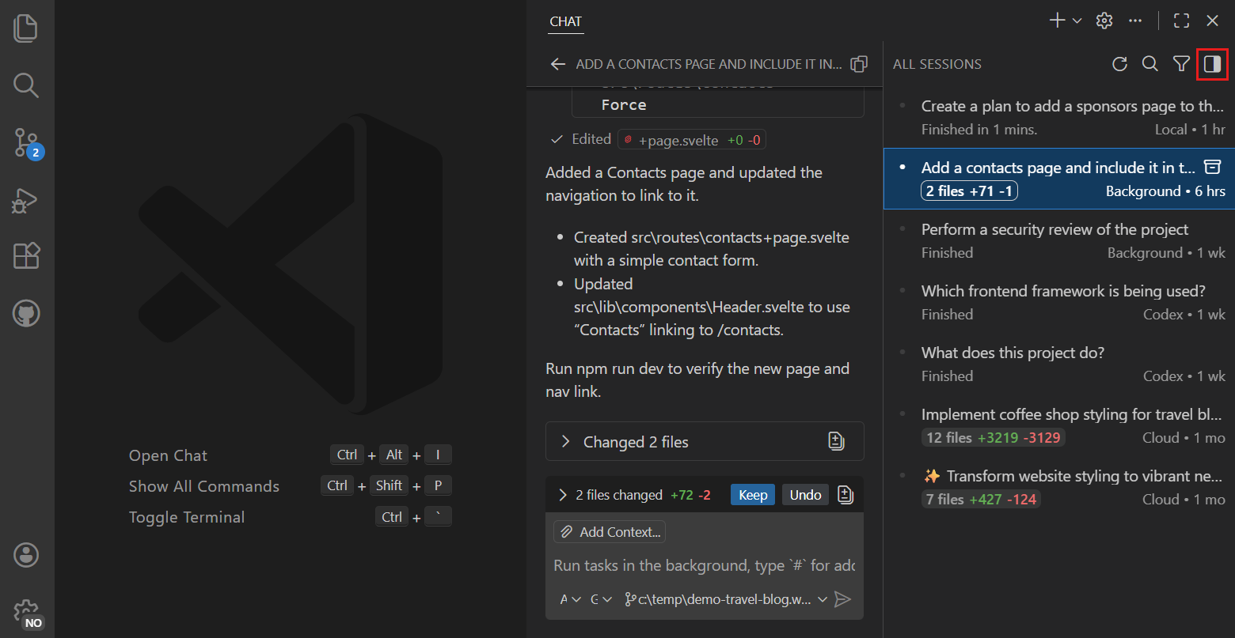1235x638 pixels.
Task: Click the chat message input field
Action: pyautogui.click(x=705, y=565)
